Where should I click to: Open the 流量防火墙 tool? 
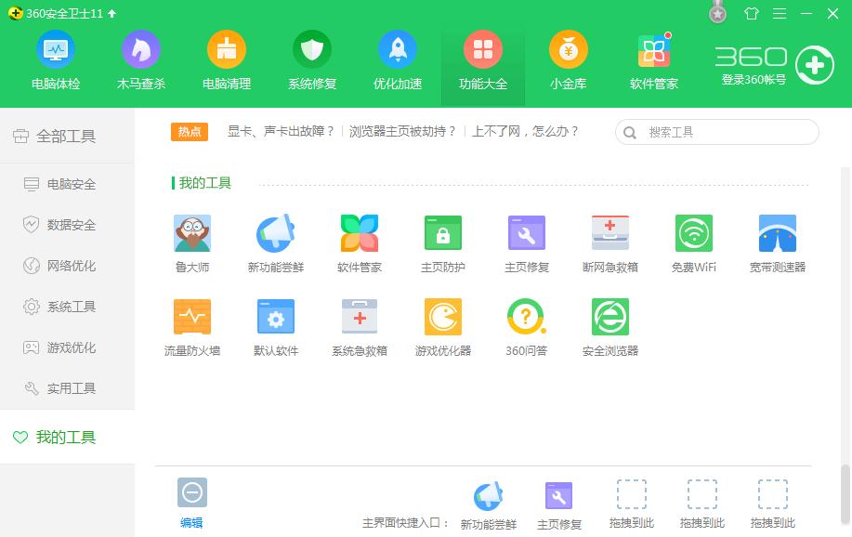[192, 327]
